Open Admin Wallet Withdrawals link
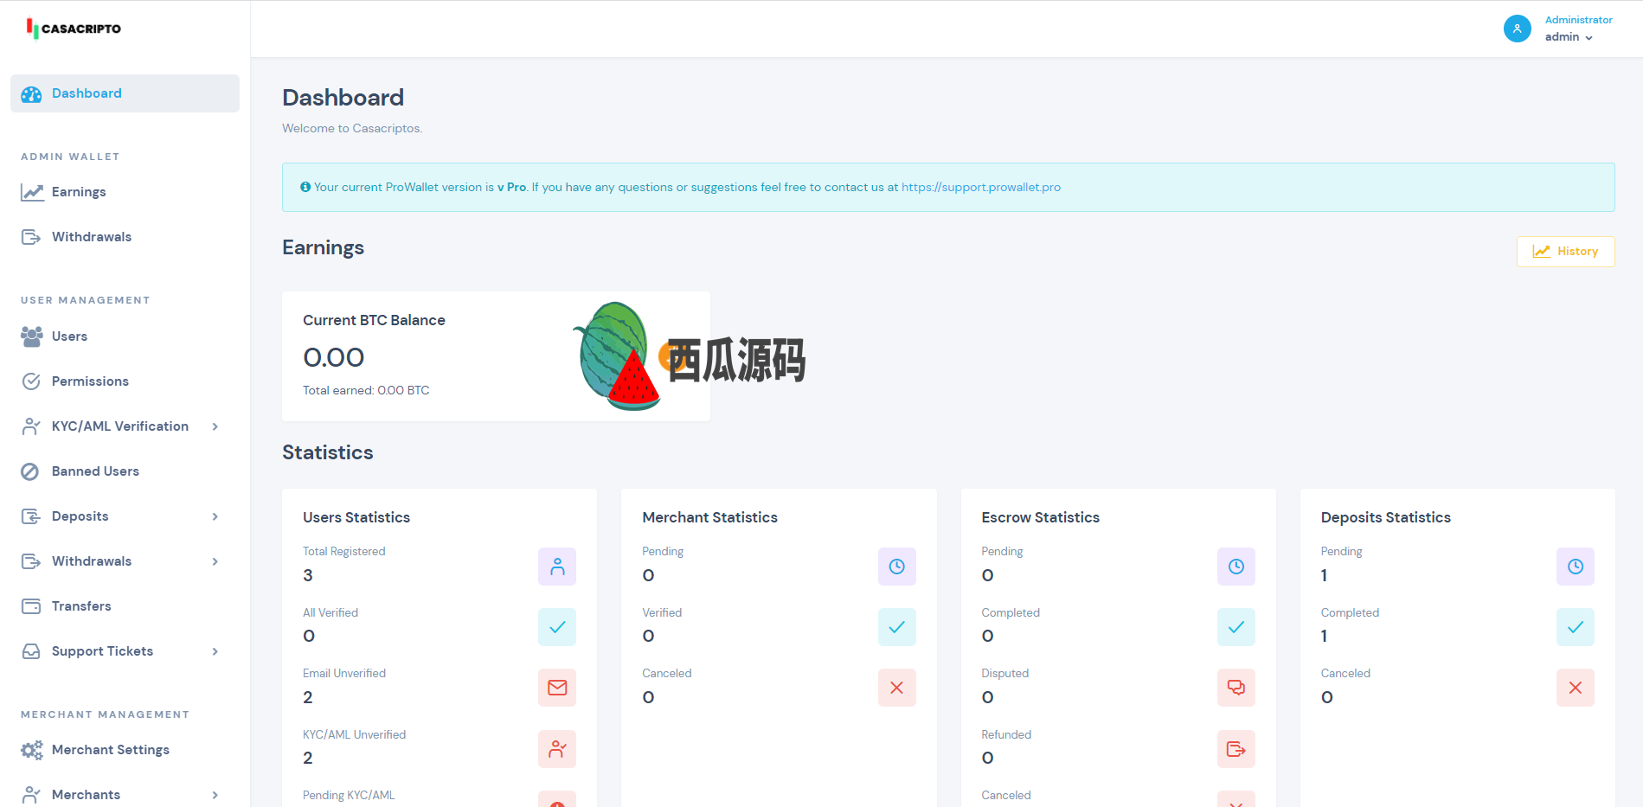1643x807 pixels. tap(92, 237)
